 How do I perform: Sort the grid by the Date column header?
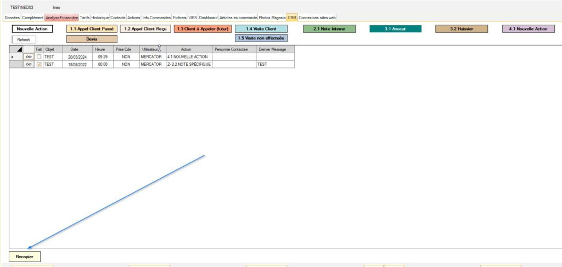point(74,49)
